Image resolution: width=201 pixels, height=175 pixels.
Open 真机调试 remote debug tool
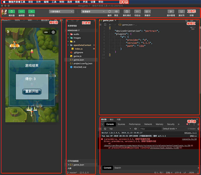coord(127,12)
